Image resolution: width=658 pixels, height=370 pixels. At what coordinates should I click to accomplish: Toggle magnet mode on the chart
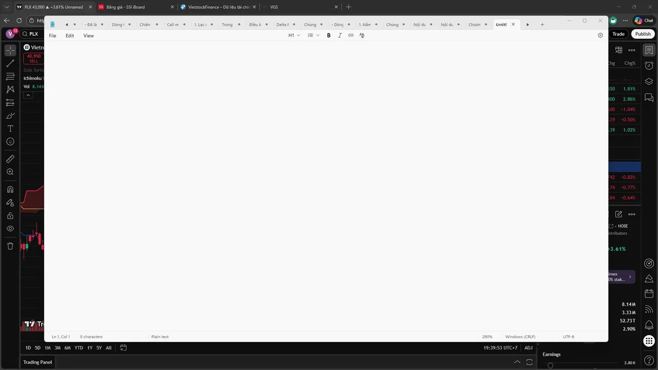10,190
